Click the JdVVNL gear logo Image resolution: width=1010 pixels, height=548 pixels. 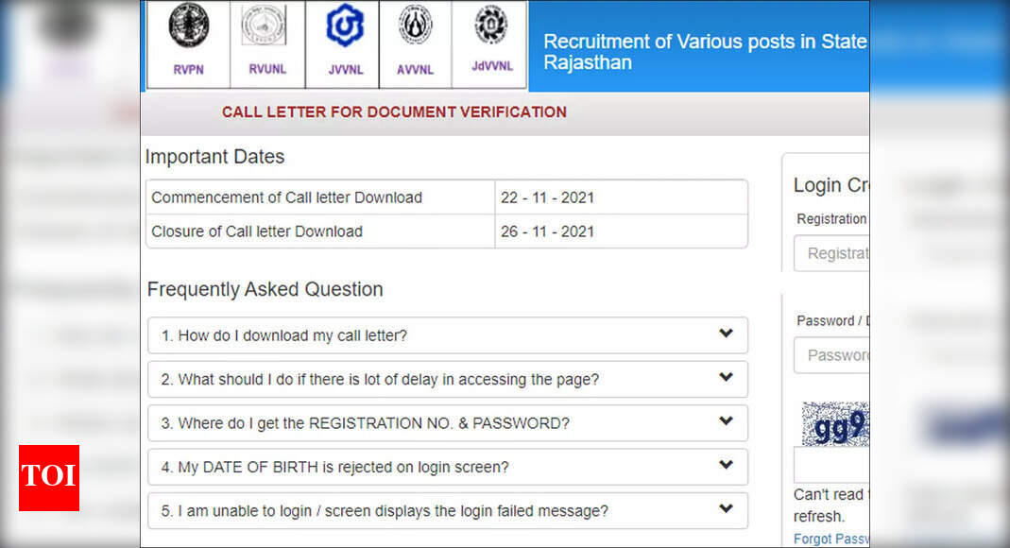pos(491,24)
